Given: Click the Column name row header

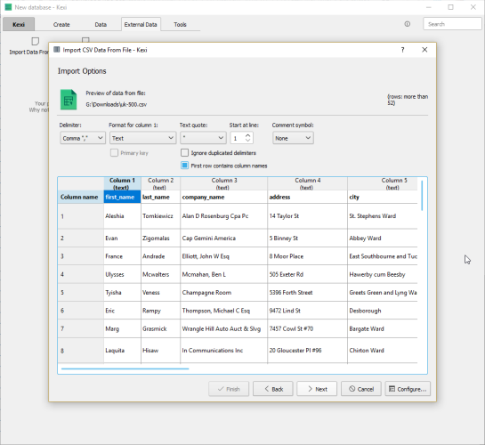Looking at the screenshot, I should [80, 197].
